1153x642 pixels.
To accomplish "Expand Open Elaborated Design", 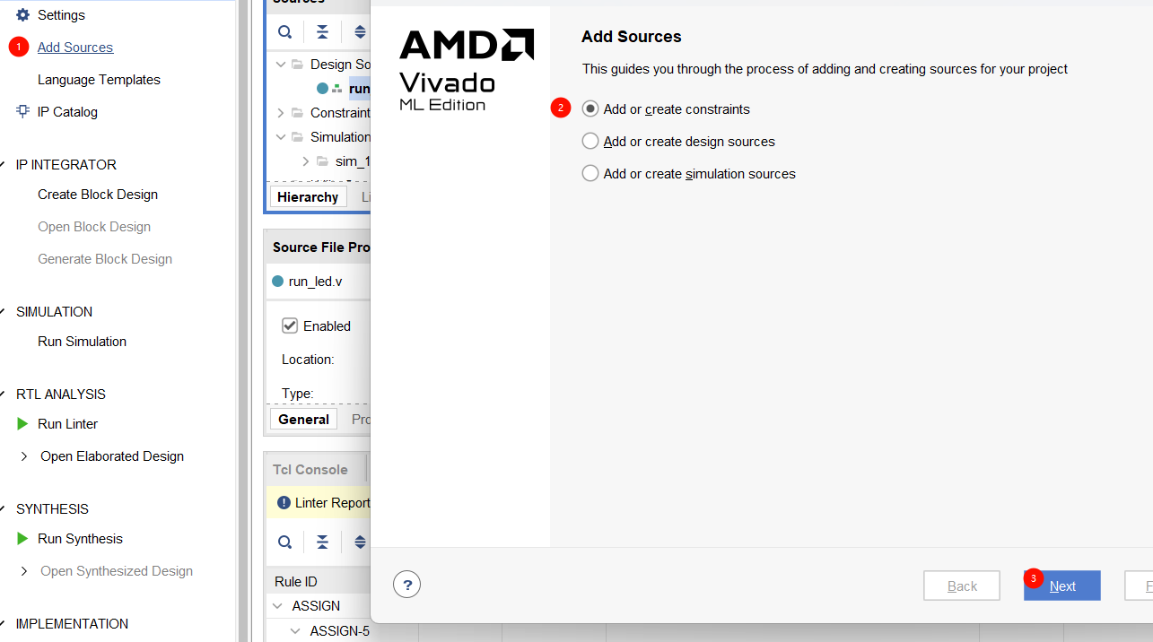I will click(x=24, y=456).
